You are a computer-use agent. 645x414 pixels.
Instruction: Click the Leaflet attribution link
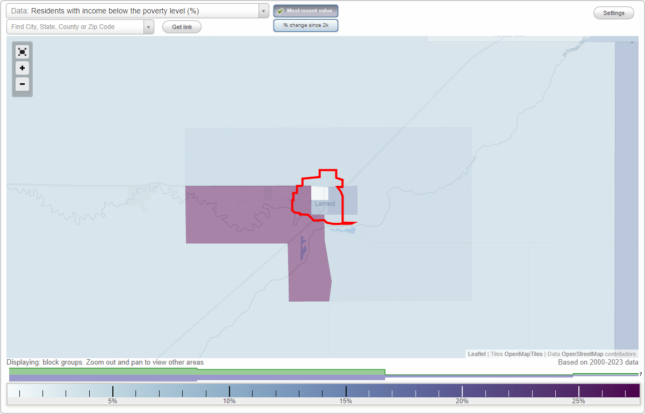click(x=476, y=354)
